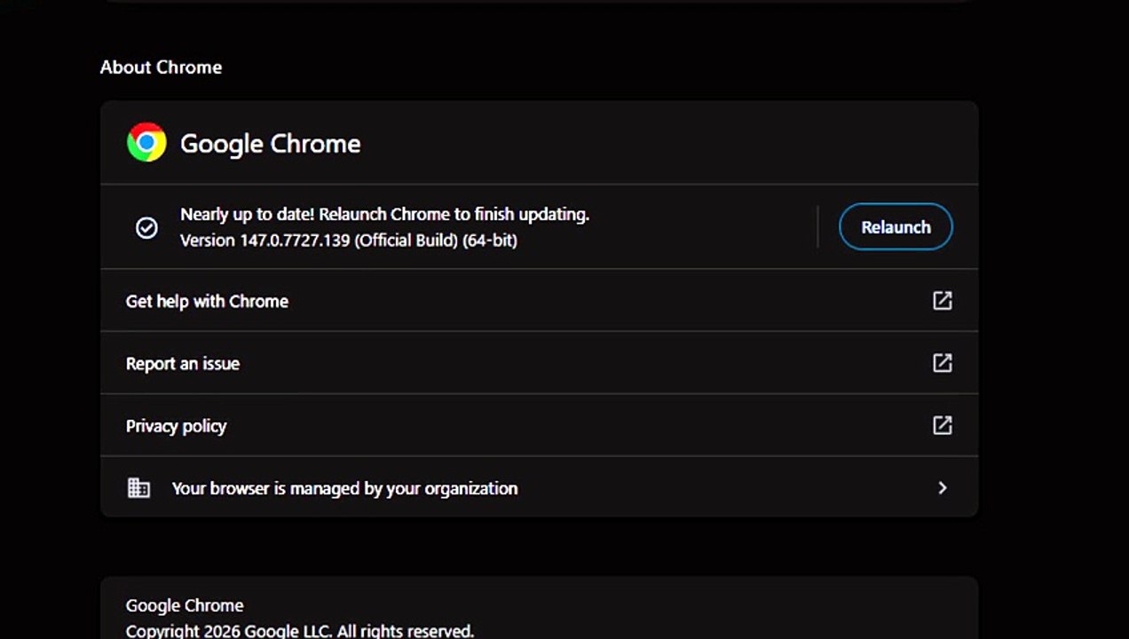The image size is (1129, 639).
Task: Click Google Chrome text above the copyright
Action: [x=185, y=605]
